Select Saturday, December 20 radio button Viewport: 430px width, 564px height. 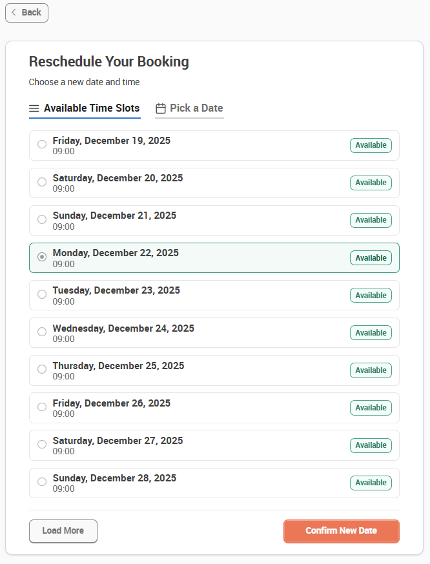tap(42, 182)
